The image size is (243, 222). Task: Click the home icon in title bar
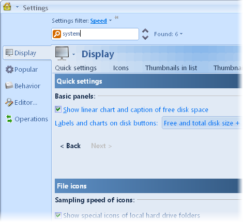pos(7,7)
